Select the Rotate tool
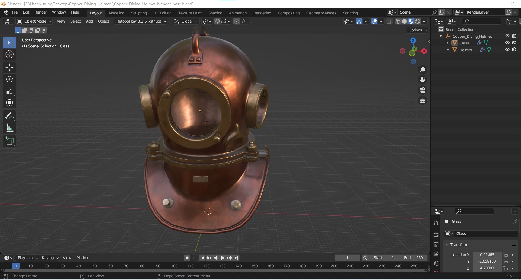This screenshot has height=280, width=521. [x=9, y=79]
